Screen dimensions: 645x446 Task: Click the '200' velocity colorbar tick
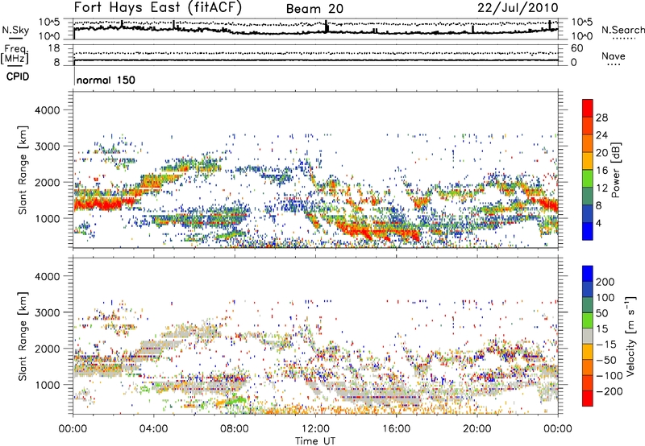pyautogui.click(x=605, y=282)
